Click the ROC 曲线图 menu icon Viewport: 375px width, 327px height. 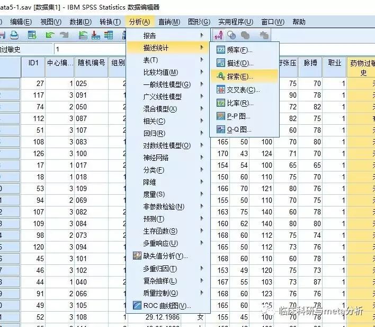coord(137,305)
